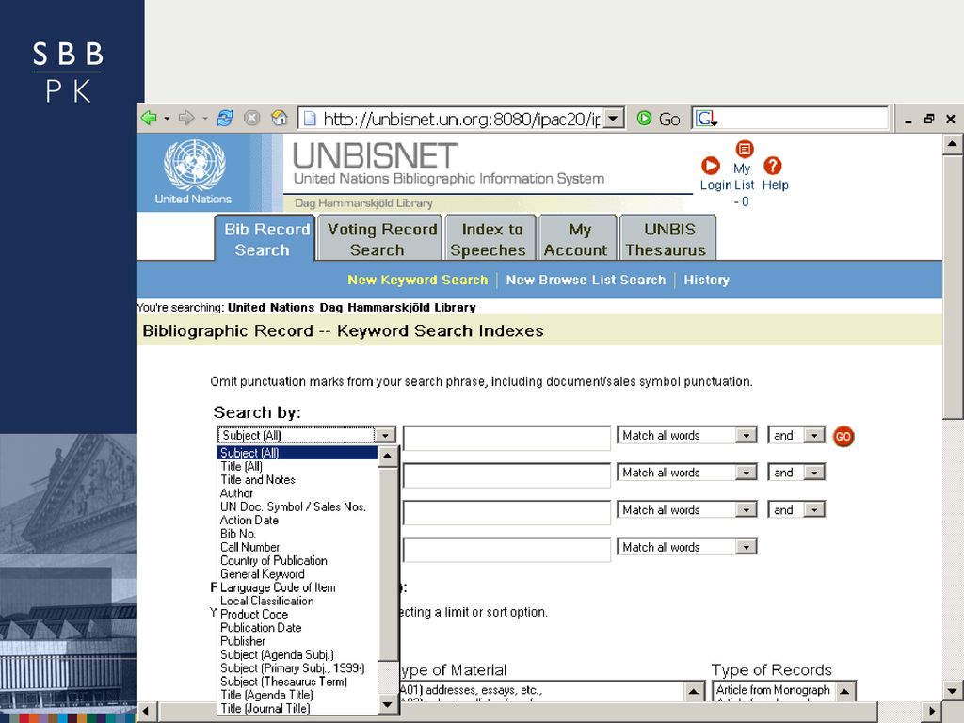Click the fourth search phrase input field

(506, 549)
